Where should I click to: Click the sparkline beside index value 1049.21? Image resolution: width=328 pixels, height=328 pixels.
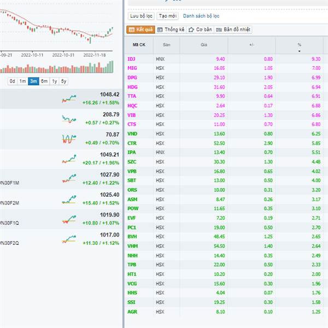pos(69,159)
